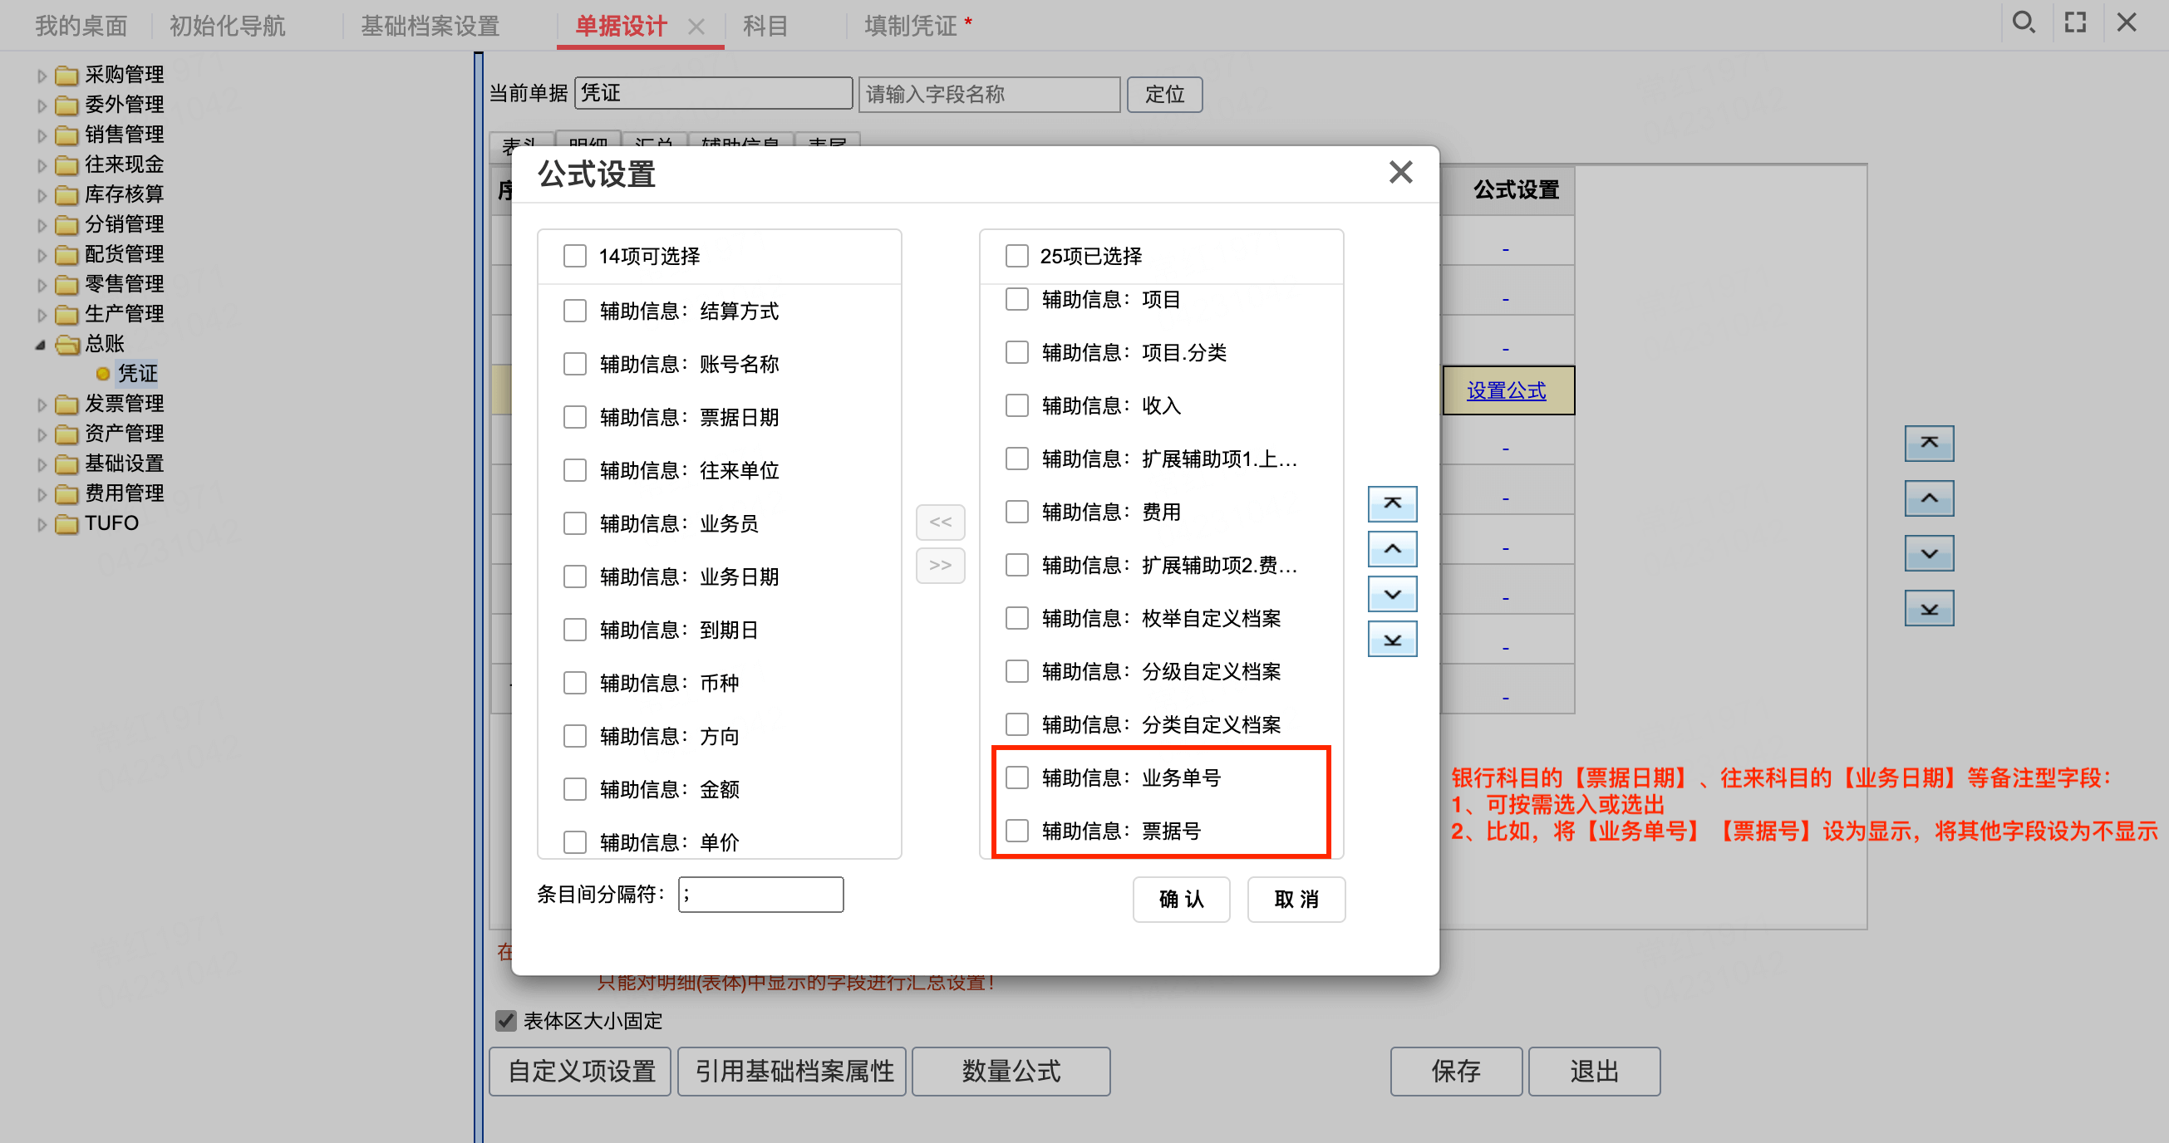Click the 确认 button in dialog
Image resolution: width=2169 pixels, height=1143 pixels.
click(x=1181, y=899)
